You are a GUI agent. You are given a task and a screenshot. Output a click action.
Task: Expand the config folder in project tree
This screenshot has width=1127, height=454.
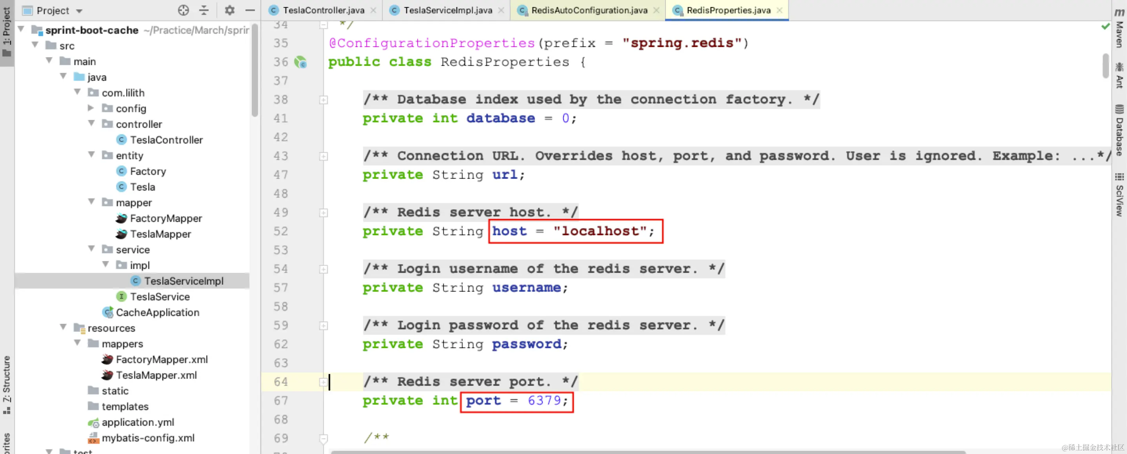click(x=91, y=108)
